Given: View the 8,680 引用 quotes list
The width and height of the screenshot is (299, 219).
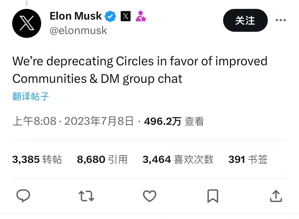Looking at the screenshot, I should (x=102, y=160).
